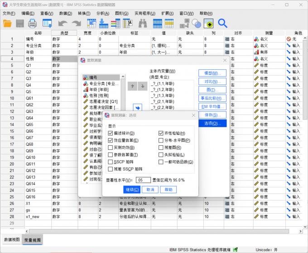Click the blue move-variable arrow button
This screenshot has height=253, width=308.
coord(137,107)
